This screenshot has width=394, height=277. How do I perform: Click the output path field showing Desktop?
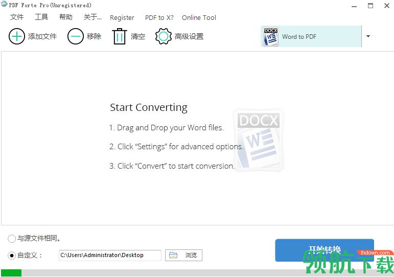[x=110, y=255]
